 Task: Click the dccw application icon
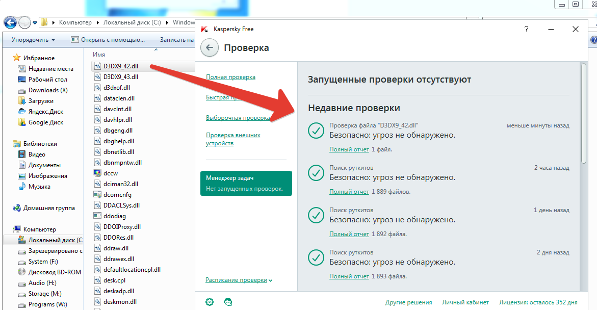pos(97,173)
